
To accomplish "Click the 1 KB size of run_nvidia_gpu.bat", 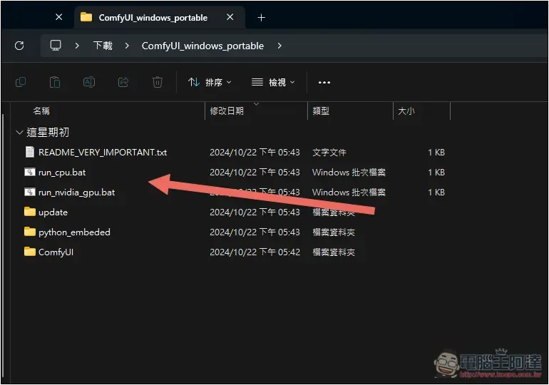I will click(436, 192).
